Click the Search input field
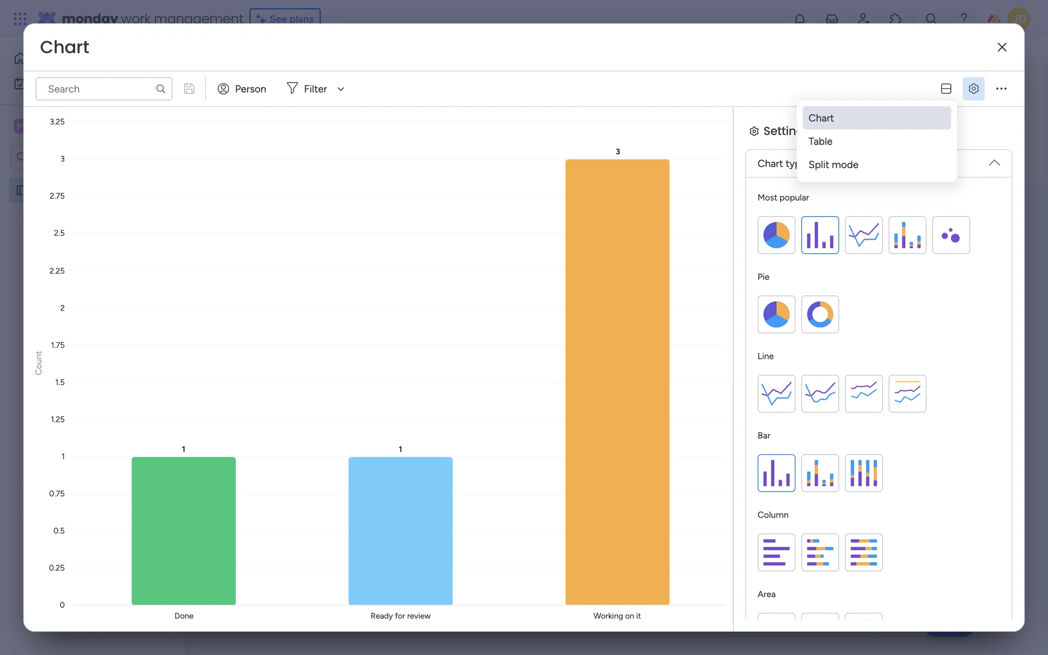The height and width of the screenshot is (655, 1048). coord(98,89)
